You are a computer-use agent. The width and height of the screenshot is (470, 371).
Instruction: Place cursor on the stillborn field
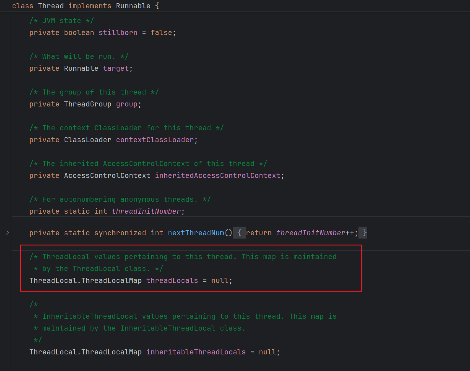[118, 32]
